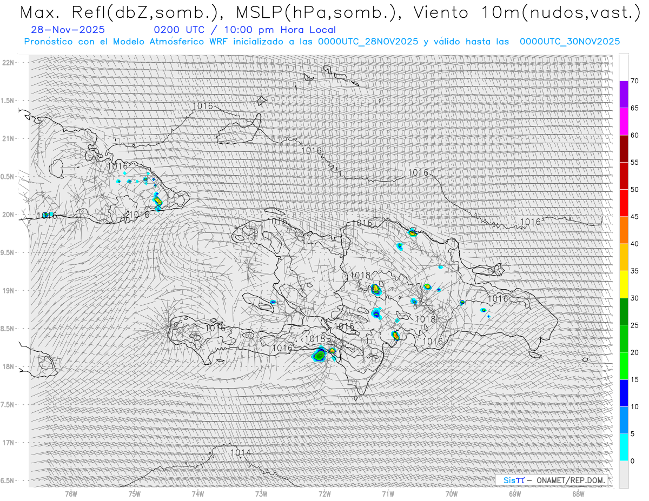
Task: Click the '21N' latitude label
Action: point(9,138)
